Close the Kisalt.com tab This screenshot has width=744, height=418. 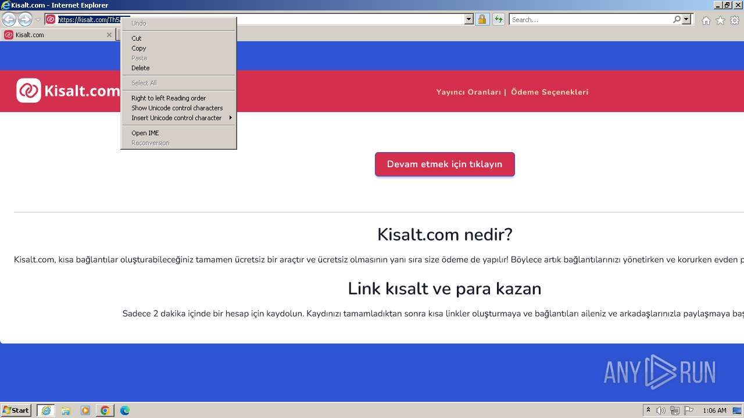point(109,35)
